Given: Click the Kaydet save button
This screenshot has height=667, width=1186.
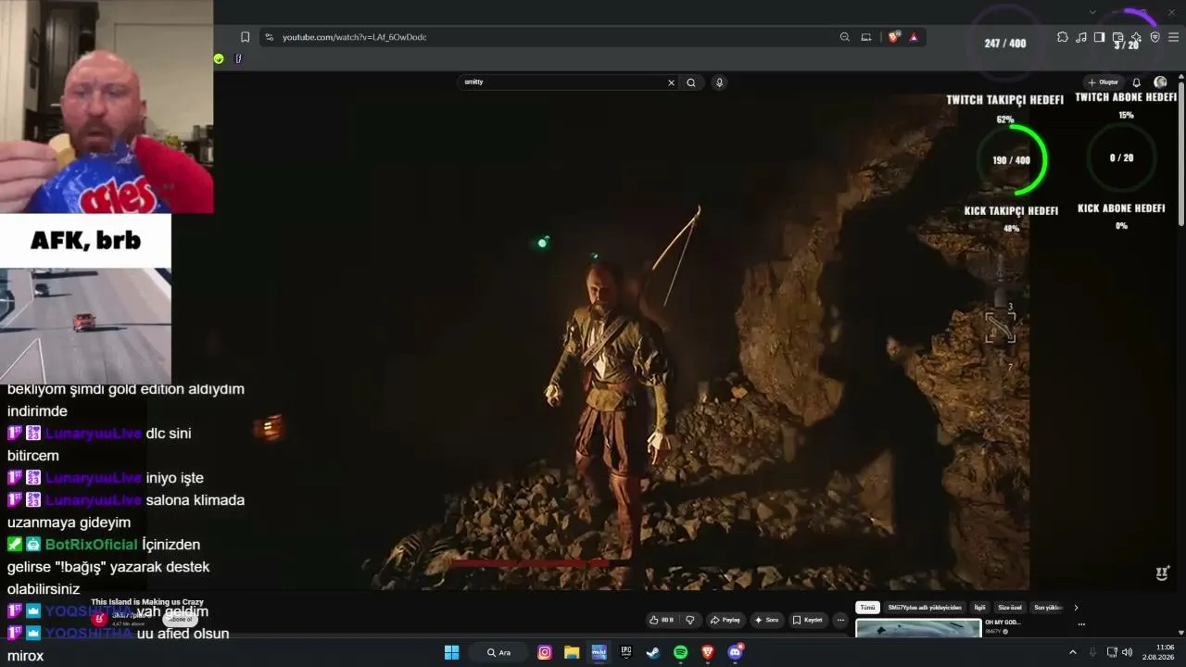Looking at the screenshot, I should click(808, 620).
